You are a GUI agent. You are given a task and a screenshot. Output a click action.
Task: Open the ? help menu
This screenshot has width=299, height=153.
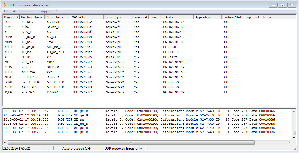[x=56, y=11]
